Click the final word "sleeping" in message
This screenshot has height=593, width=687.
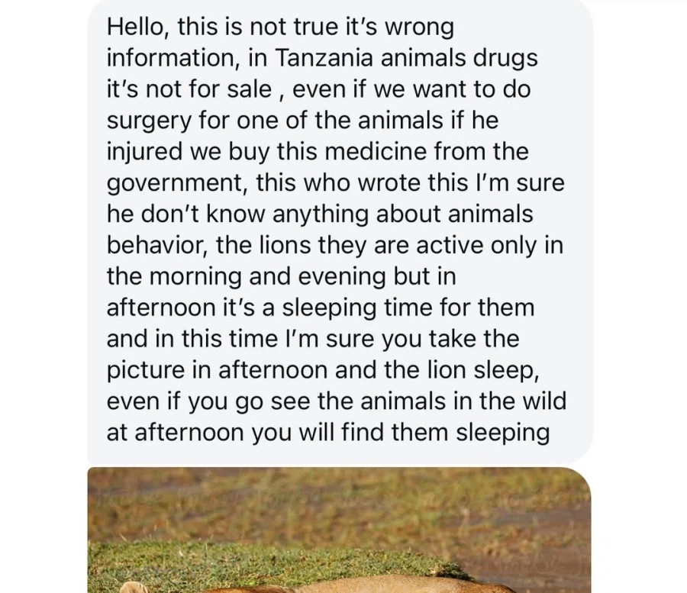point(502,433)
